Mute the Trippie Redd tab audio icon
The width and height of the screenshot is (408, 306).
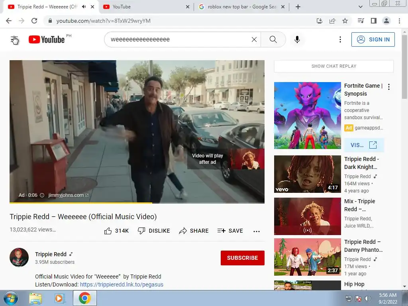[x=84, y=7]
